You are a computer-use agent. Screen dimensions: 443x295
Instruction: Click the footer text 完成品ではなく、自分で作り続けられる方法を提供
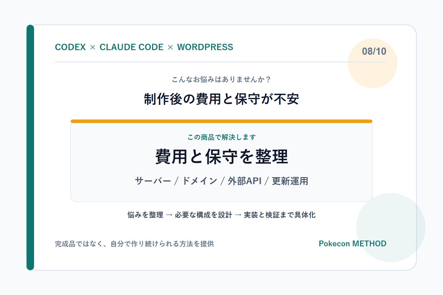coord(134,244)
